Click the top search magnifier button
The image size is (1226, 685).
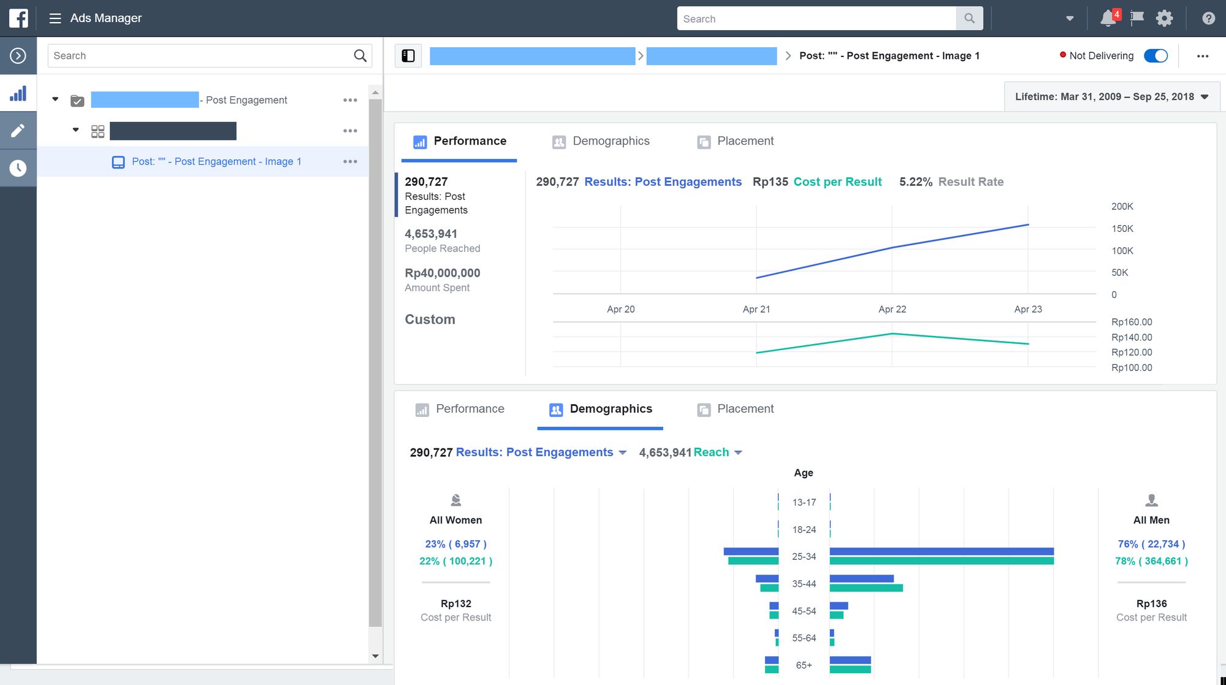click(969, 18)
